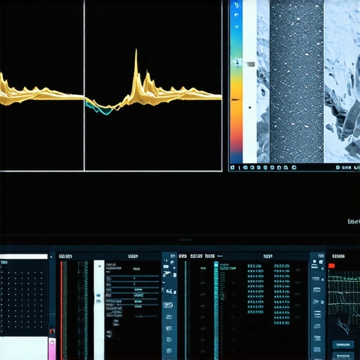Image resolution: width=360 pixels, height=360 pixels.
Task: Click the rainbow color scale bar beside the micrograph
Action: (x=236, y=81)
